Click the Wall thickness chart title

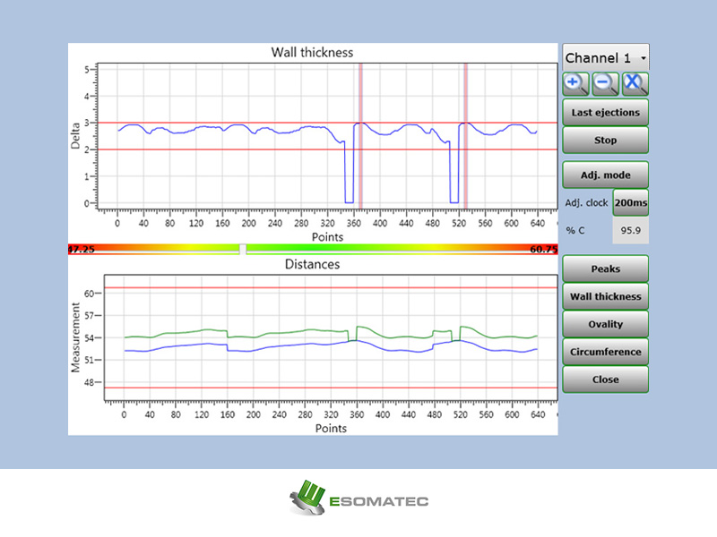312,53
